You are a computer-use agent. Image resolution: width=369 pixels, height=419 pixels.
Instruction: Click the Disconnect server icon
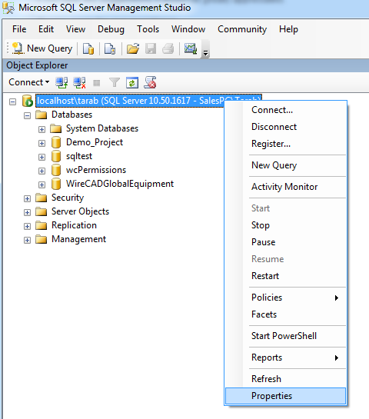click(79, 82)
